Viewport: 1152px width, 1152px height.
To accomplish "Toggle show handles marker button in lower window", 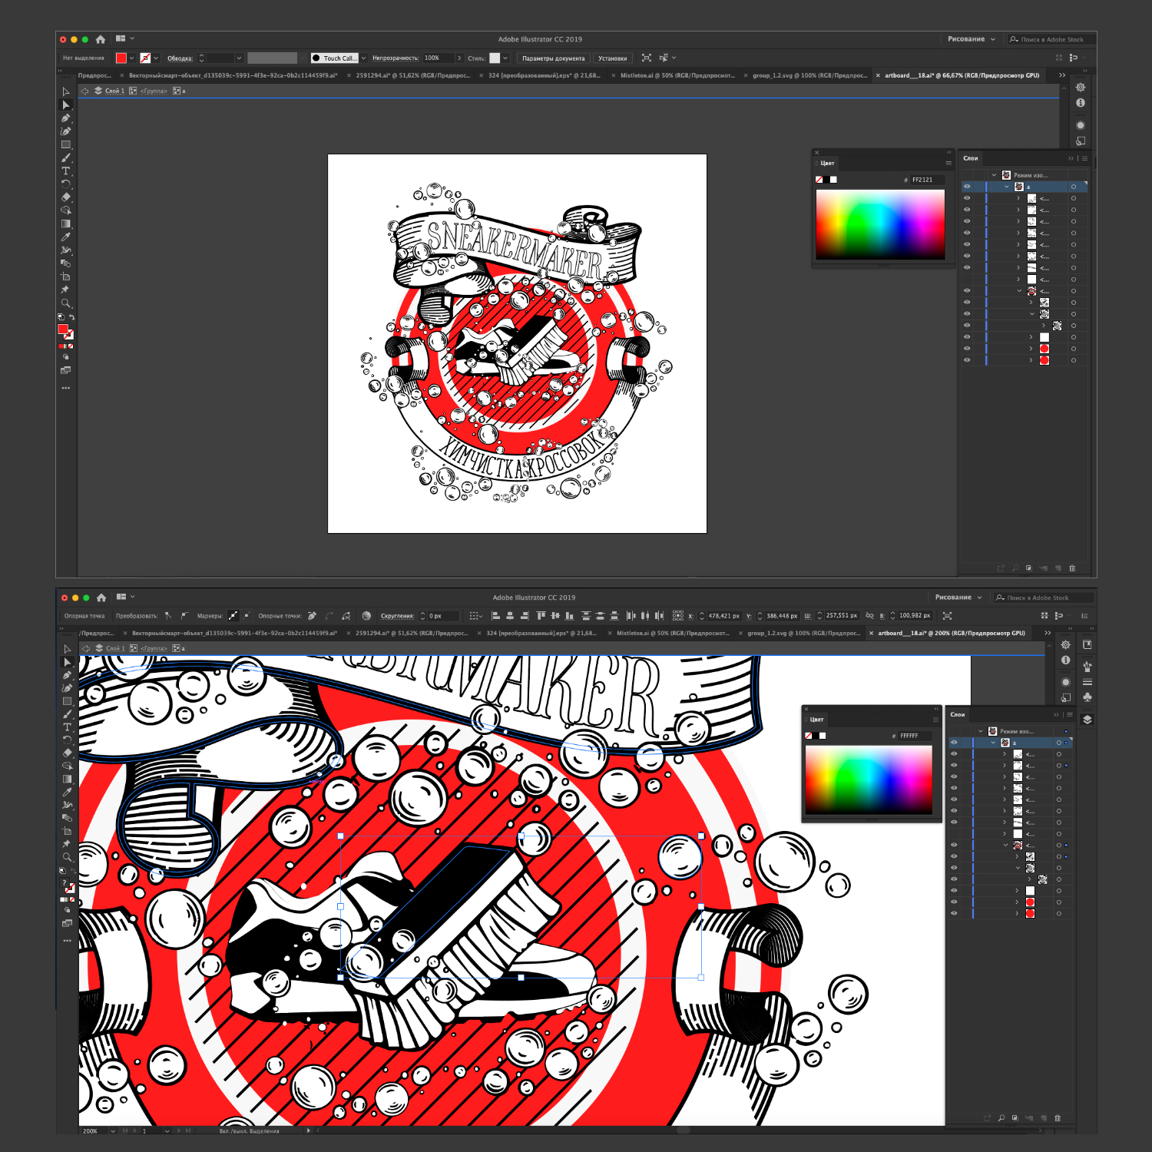I will (233, 616).
